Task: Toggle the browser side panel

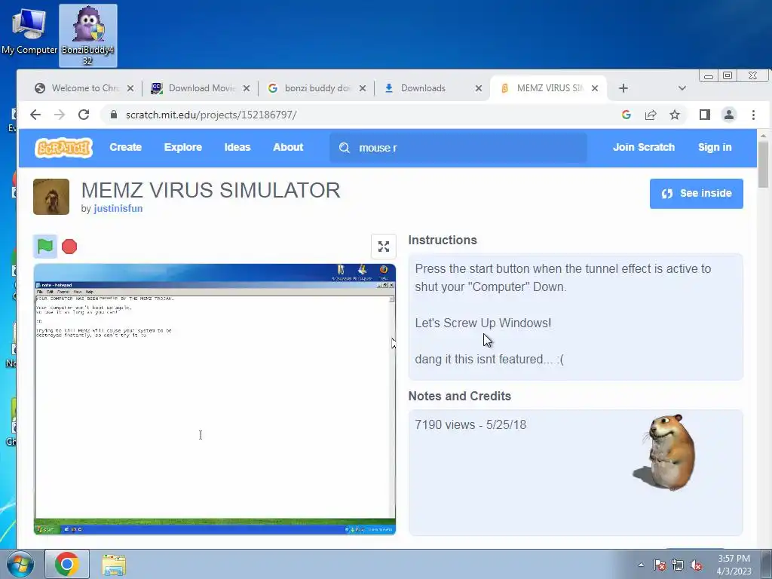Action: [x=705, y=115]
